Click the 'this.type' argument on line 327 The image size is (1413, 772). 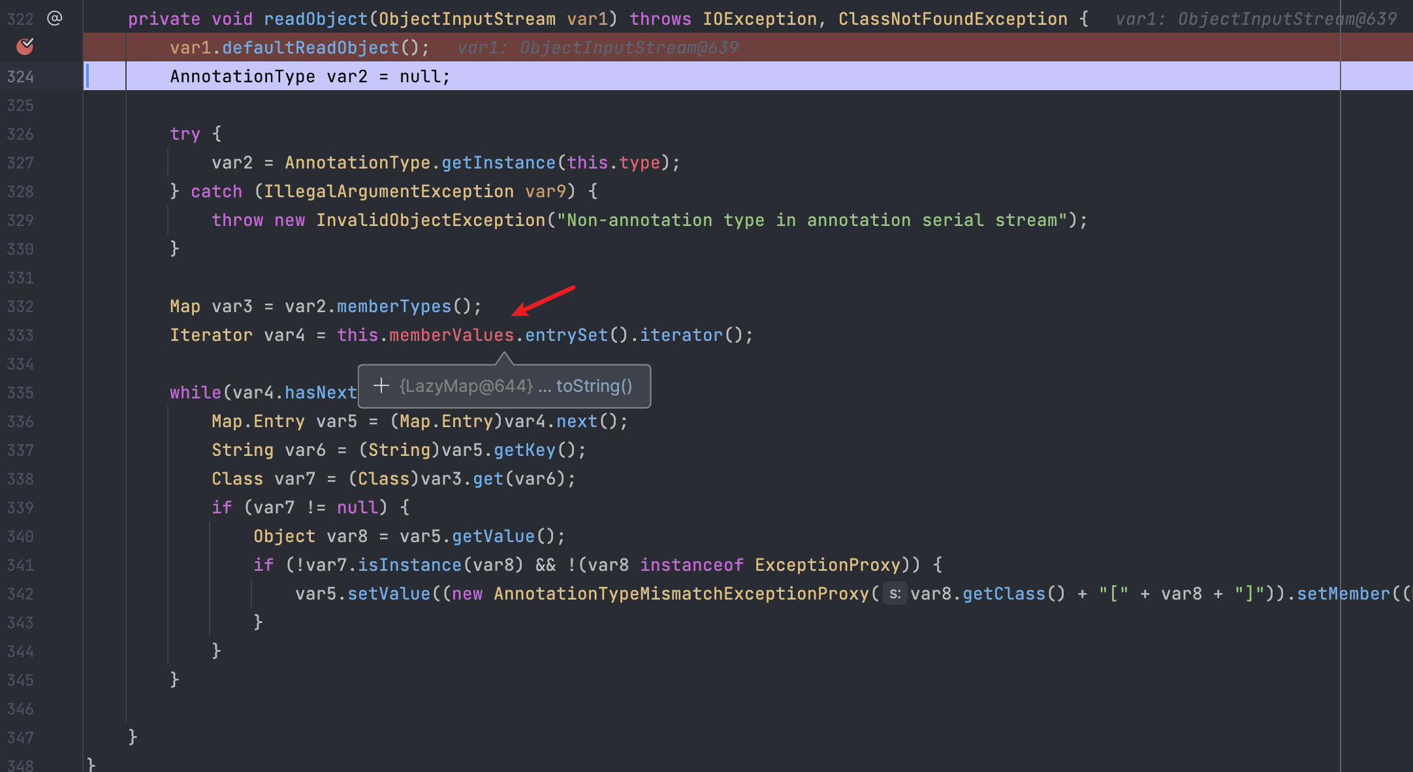point(613,163)
